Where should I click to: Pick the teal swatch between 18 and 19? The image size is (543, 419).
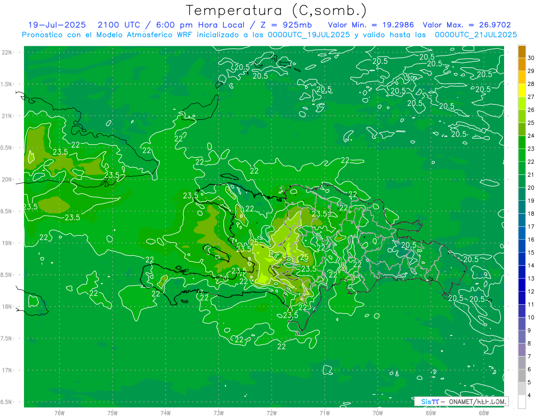(x=522, y=207)
